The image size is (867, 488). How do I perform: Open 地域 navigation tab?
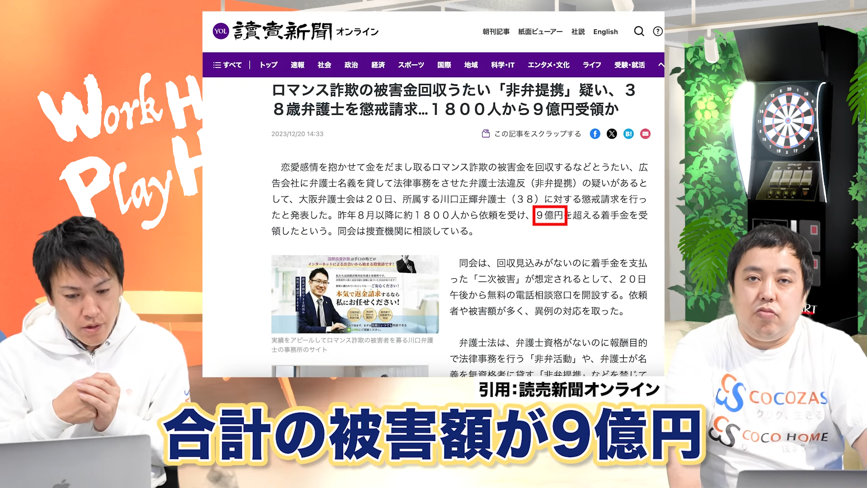click(471, 65)
